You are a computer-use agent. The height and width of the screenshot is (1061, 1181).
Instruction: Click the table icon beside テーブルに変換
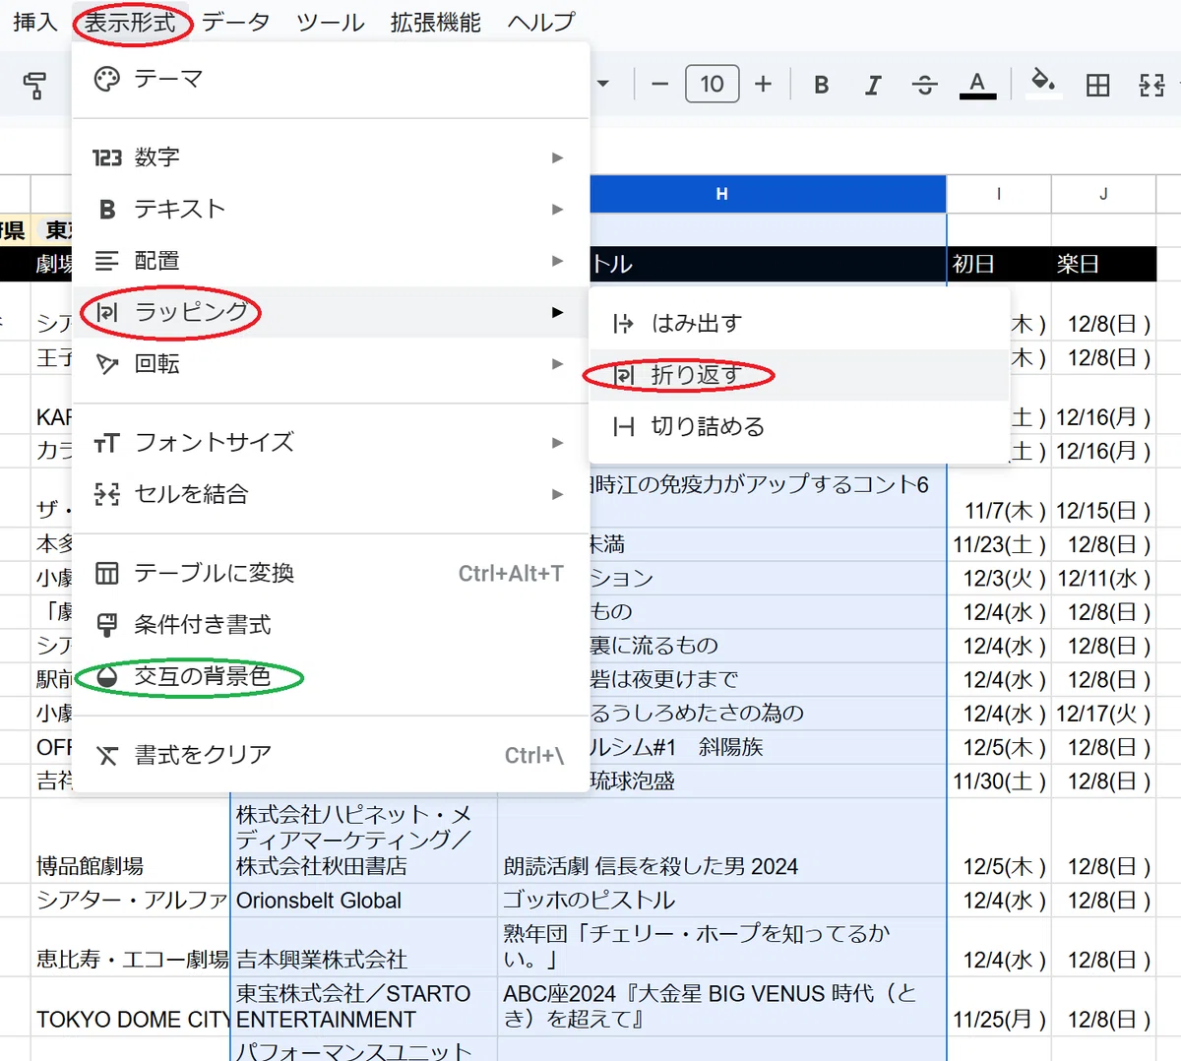click(106, 573)
